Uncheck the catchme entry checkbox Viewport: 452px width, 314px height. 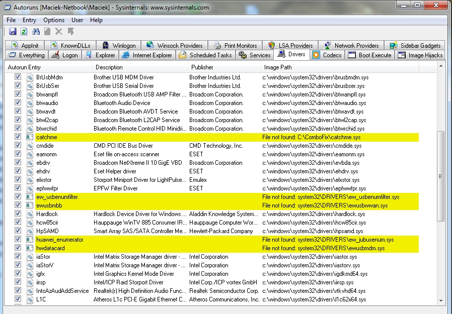tap(18, 137)
